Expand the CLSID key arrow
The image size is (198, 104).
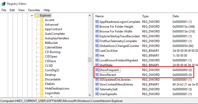(x=37, y=66)
